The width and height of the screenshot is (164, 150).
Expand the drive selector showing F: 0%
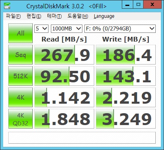click(x=120, y=28)
